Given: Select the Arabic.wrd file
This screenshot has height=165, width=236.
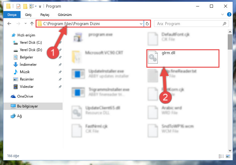Looking at the screenshot, I should pyautogui.click(x=165, y=112).
